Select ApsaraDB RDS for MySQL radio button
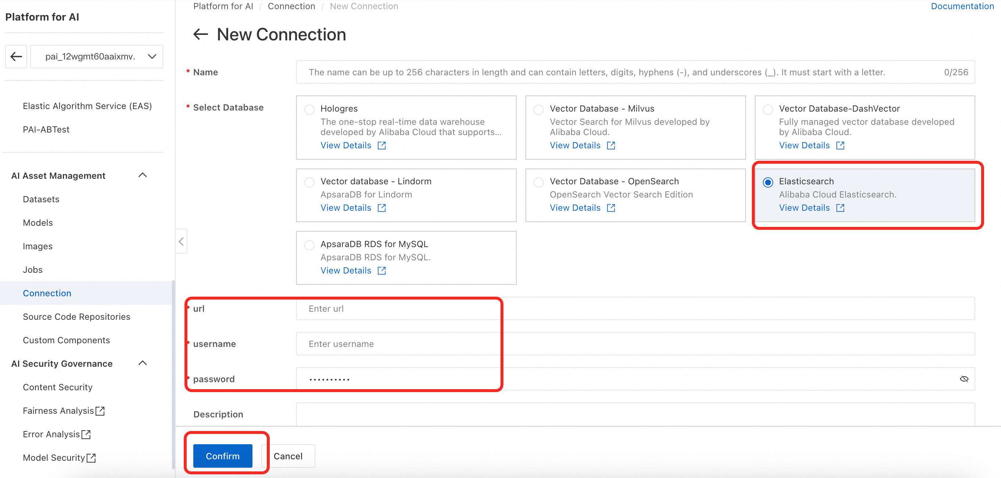The width and height of the screenshot is (1001, 478). 309,245
